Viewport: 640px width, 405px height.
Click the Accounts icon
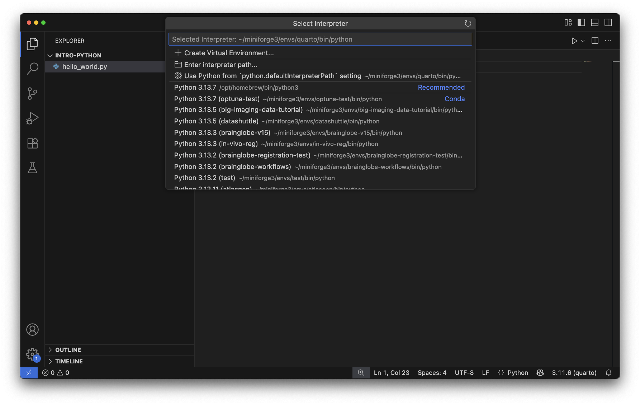tap(32, 329)
